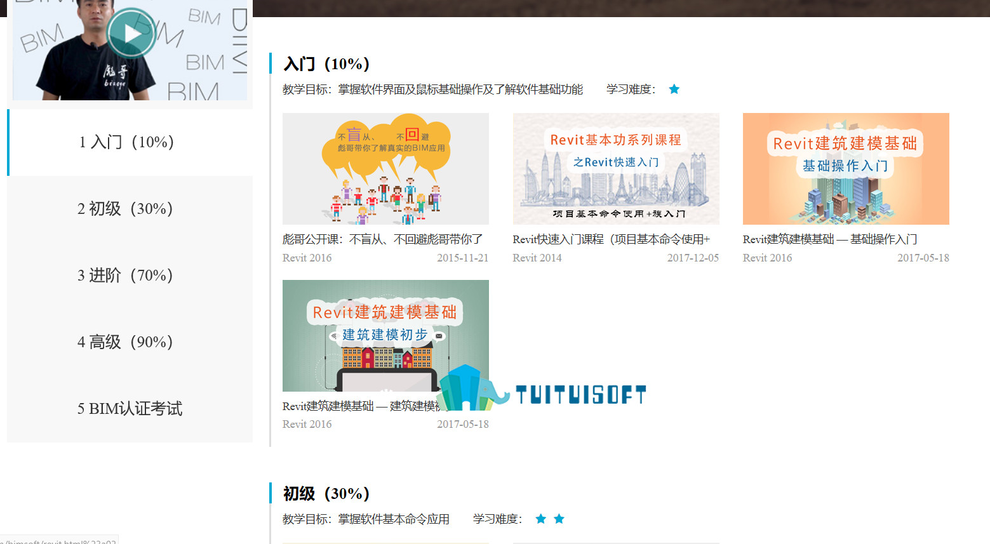This screenshot has height=544, width=990.
Task: Play the BIM intro video
Action: tap(131, 34)
